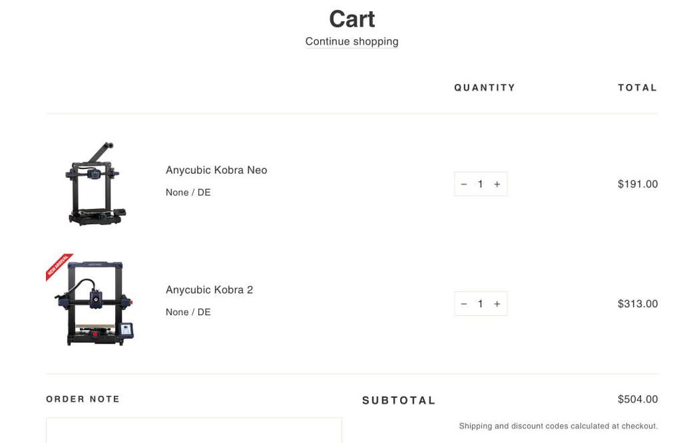The height and width of the screenshot is (443, 677).
Task: Focus the Kobra Neo quantity number field
Action: point(480,184)
